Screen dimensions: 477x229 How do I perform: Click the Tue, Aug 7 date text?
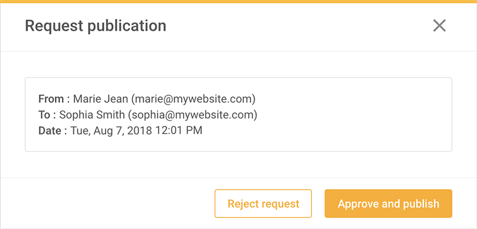[96, 131]
